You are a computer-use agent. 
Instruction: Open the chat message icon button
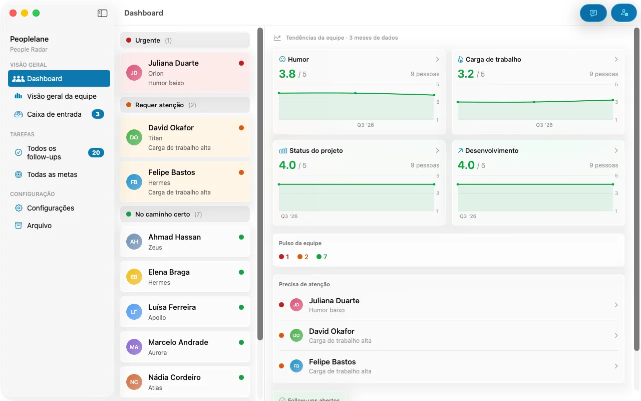pos(593,13)
